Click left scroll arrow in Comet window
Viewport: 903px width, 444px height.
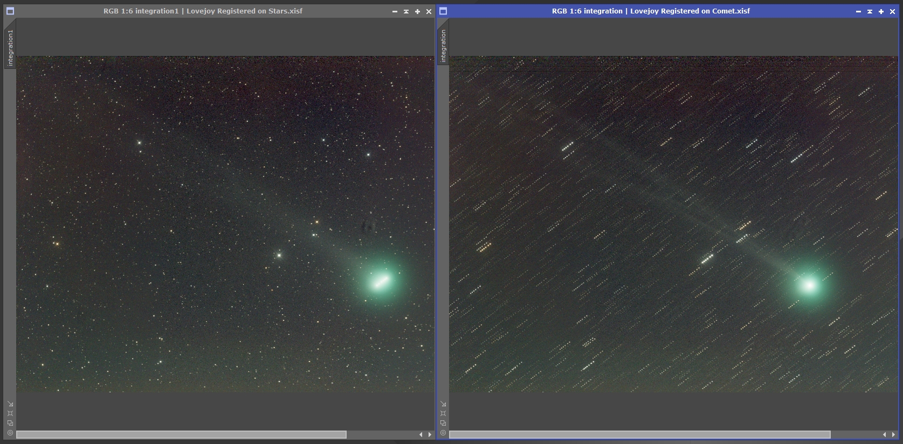click(x=885, y=434)
